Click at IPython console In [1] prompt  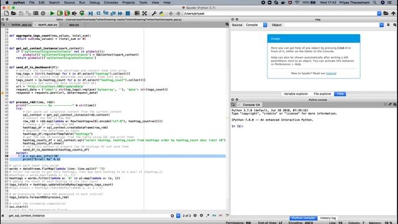238,126
